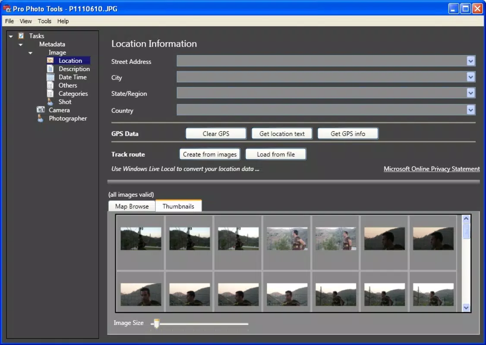Click the Get location text button
This screenshot has height=345, width=486.
coord(282,134)
